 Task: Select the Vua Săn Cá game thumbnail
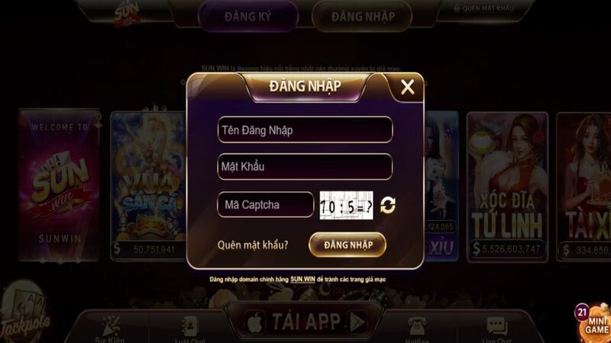pos(148,186)
